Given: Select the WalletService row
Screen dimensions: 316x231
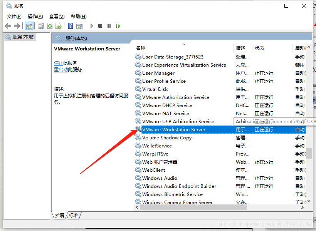Looking at the screenshot, I should (x=220, y=146).
